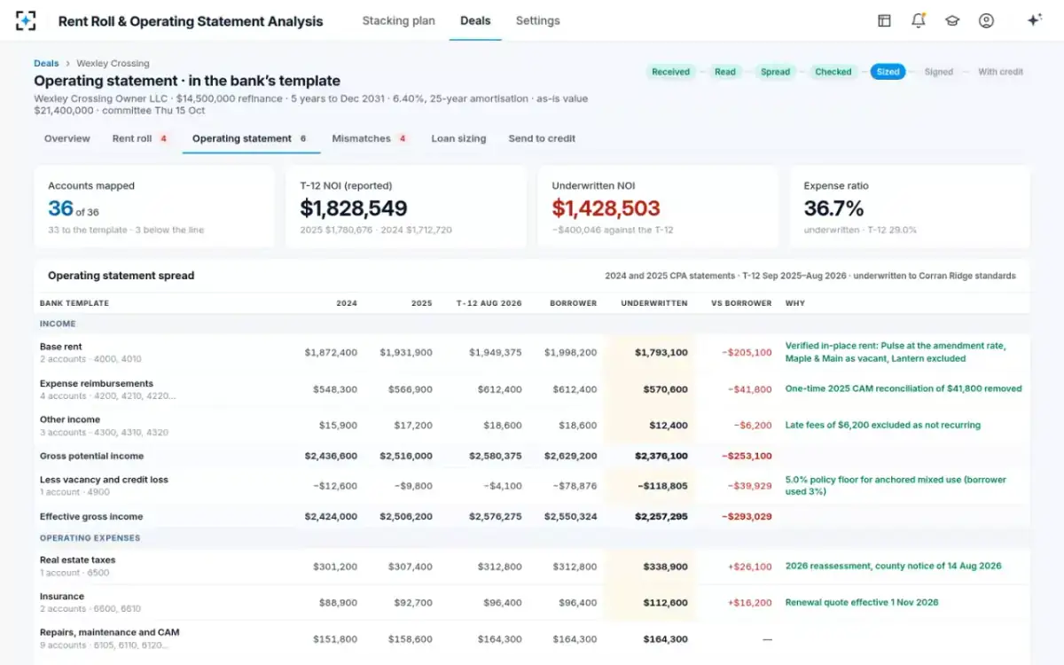Open the layout panel icon
Viewport: 1064px width, 665px height.
click(884, 20)
